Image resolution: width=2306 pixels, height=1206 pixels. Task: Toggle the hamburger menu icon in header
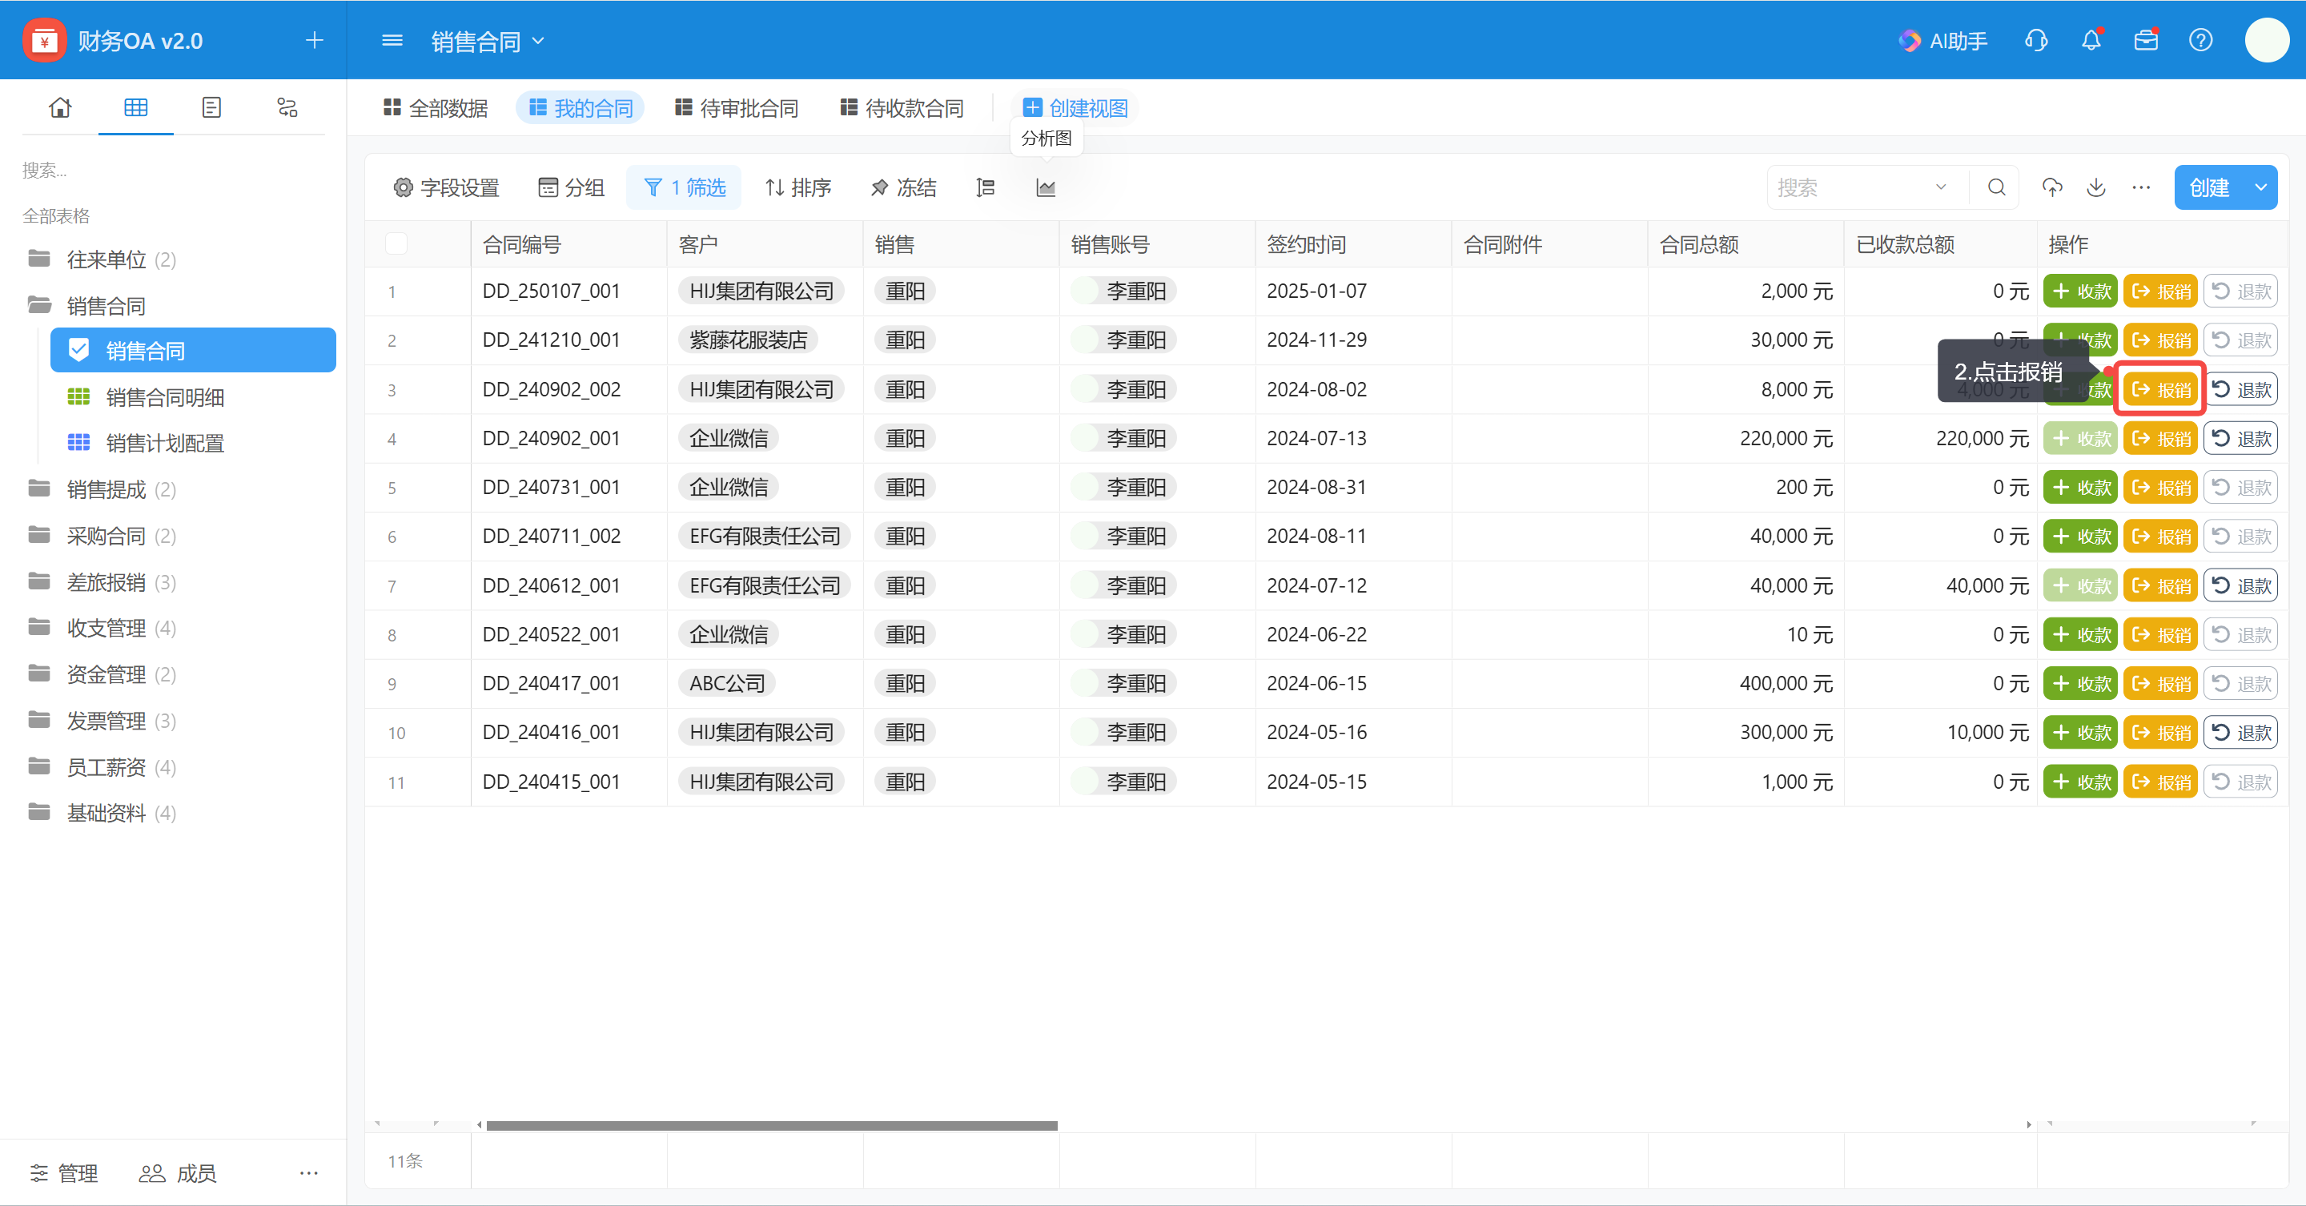[392, 40]
